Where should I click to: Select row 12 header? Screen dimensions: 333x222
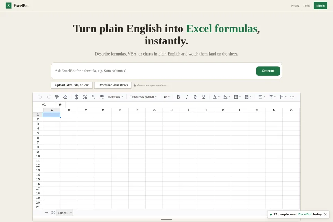coord(38,165)
